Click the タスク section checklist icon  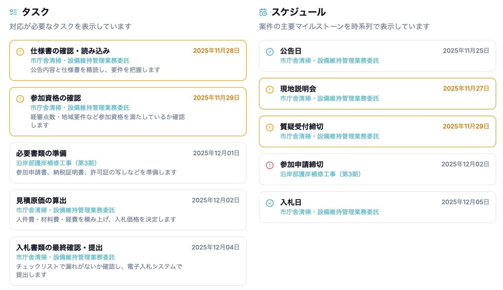pos(13,12)
